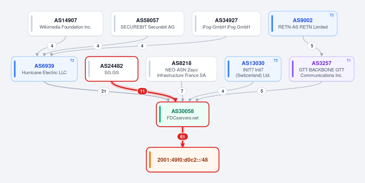Select the 2001:49f0:d0c2::/48 prefix node
Screen dimensions: 365x183
(x=183, y=160)
